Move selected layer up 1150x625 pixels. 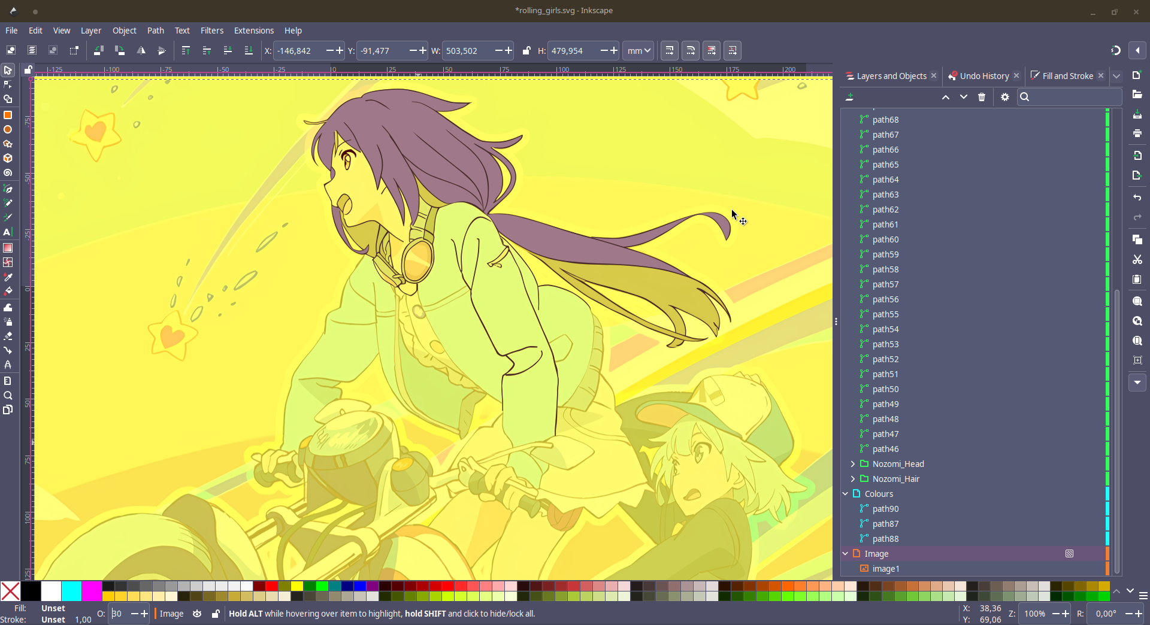coord(945,97)
